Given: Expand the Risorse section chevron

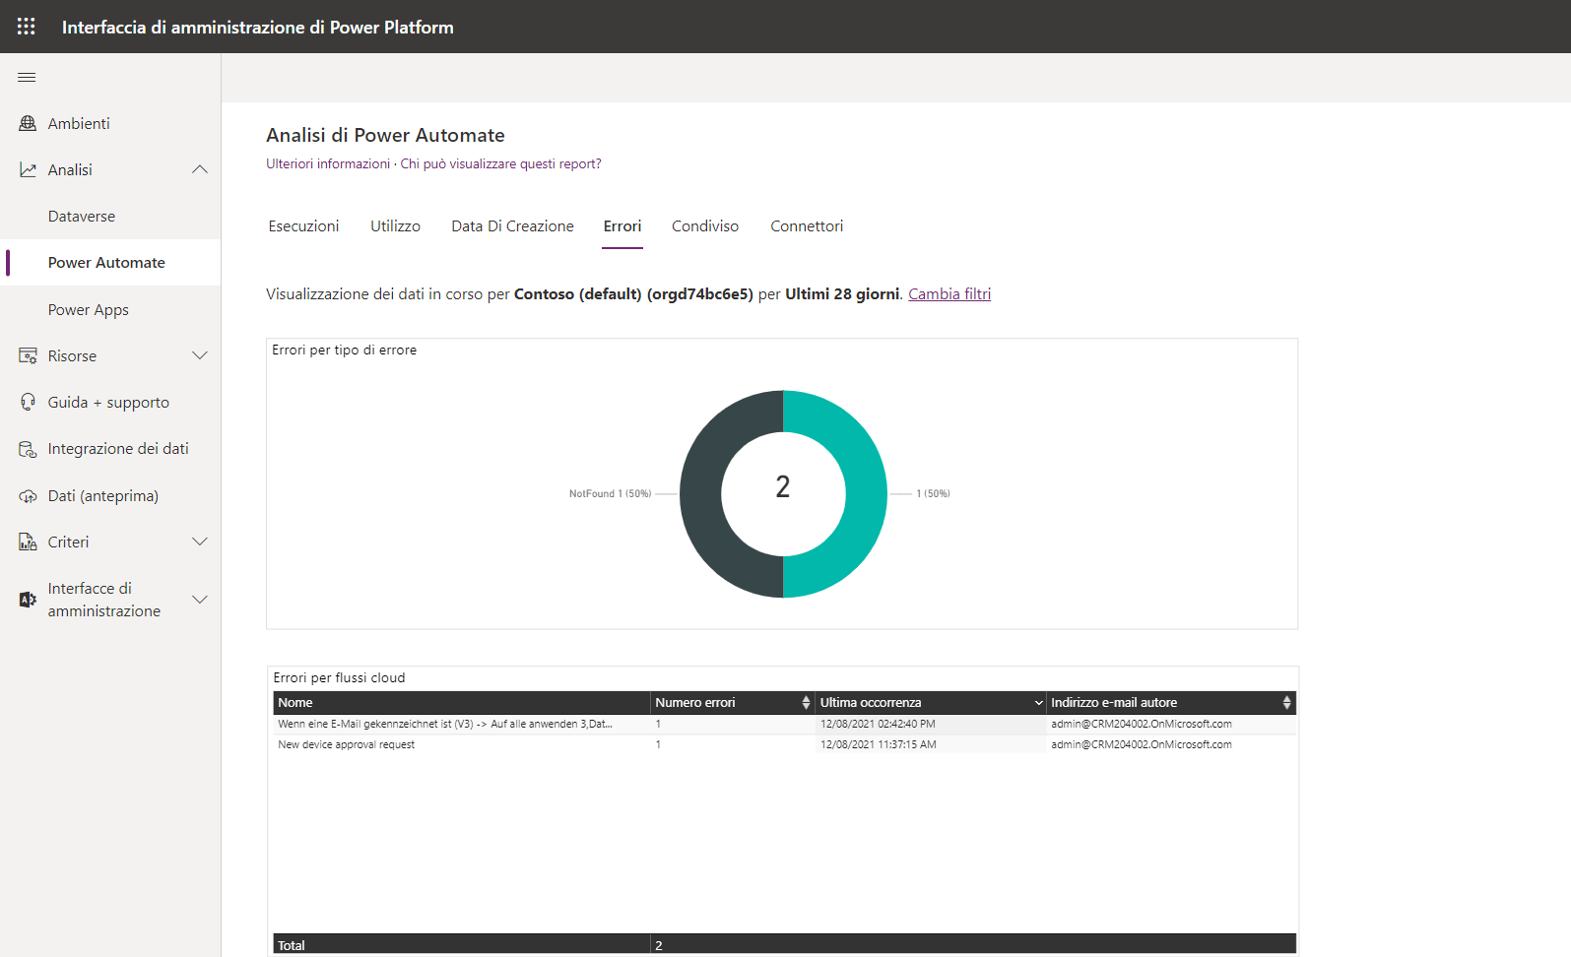Looking at the screenshot, I should pyautogui.click(x=200, y=355).
